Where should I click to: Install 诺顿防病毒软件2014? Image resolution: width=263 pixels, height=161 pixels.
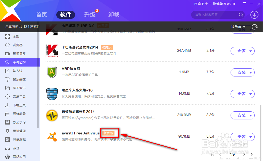pos(242,115)
